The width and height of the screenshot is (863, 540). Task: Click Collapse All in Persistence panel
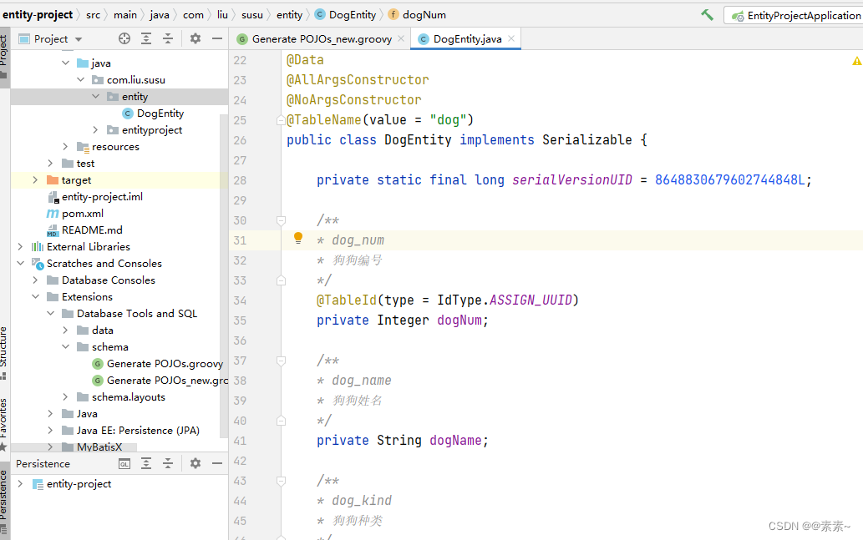coord(168,463)
